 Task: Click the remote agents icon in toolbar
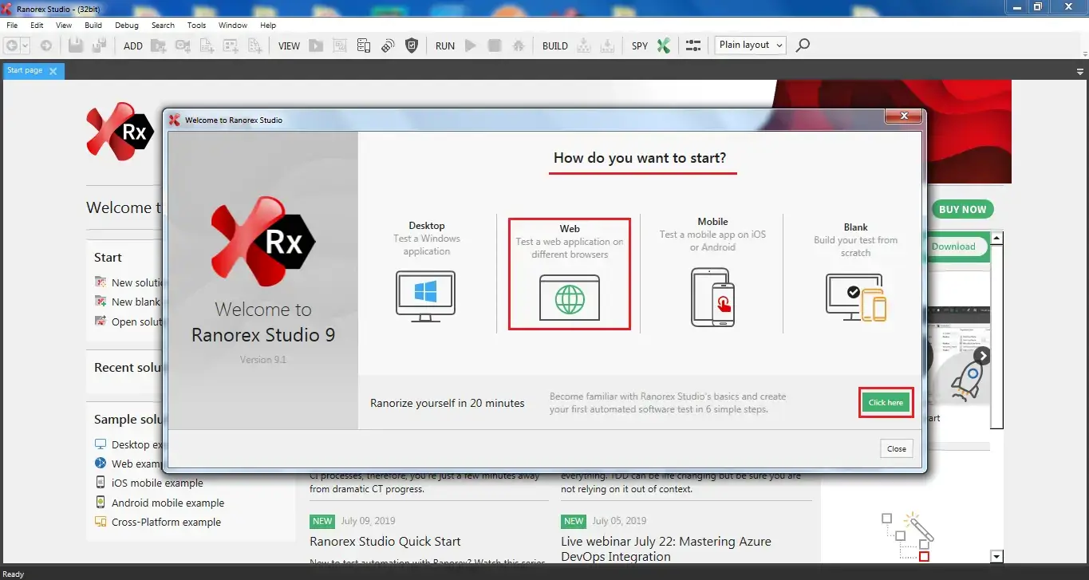point(388,45)
